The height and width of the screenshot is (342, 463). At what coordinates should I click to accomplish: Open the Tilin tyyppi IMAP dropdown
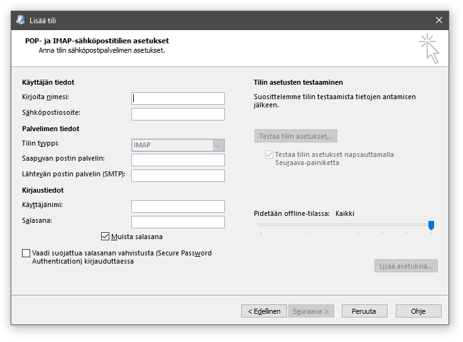point(178,145)
